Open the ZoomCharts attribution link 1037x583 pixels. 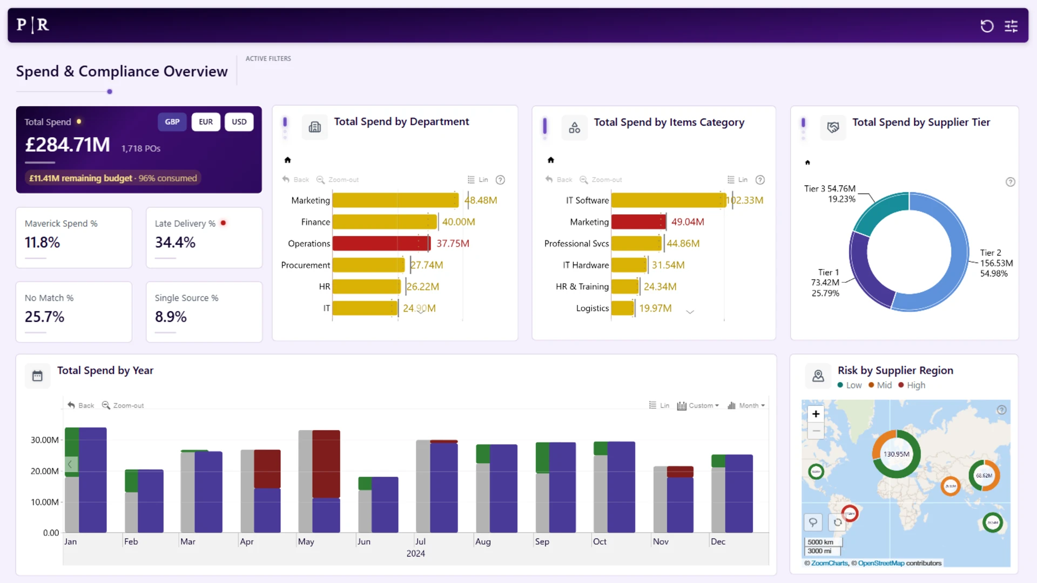[x=830, y=564]
